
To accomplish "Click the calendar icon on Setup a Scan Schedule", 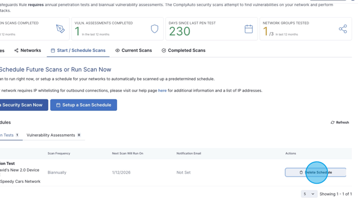I will [58, 105].
